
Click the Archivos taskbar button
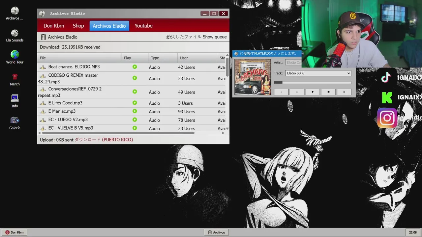(x=216, y=232)
